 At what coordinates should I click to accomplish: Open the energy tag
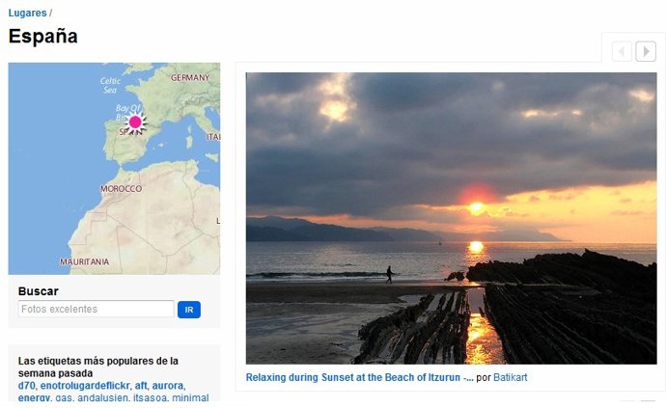coord(34,398)
